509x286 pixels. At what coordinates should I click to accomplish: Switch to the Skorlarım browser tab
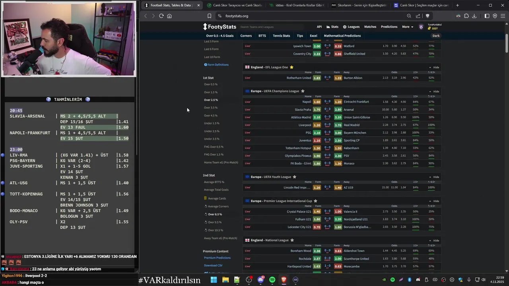click(359, 5)
